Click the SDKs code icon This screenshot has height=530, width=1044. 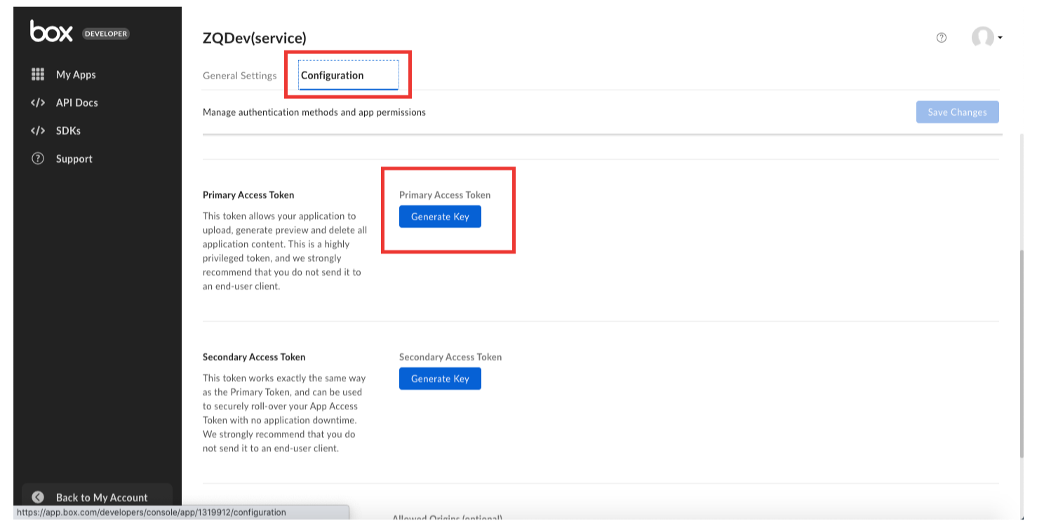click(x=38, y=130)
